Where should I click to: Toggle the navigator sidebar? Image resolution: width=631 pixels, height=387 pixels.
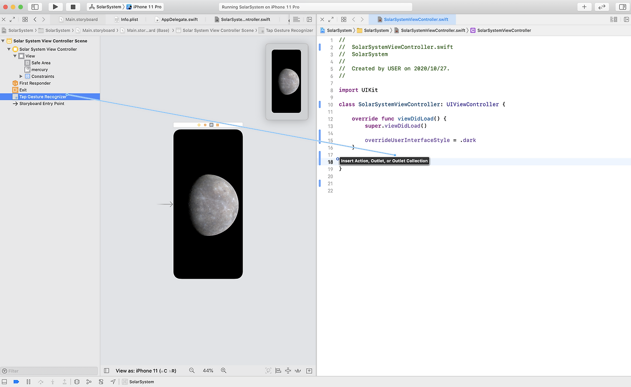click(35, 7)
